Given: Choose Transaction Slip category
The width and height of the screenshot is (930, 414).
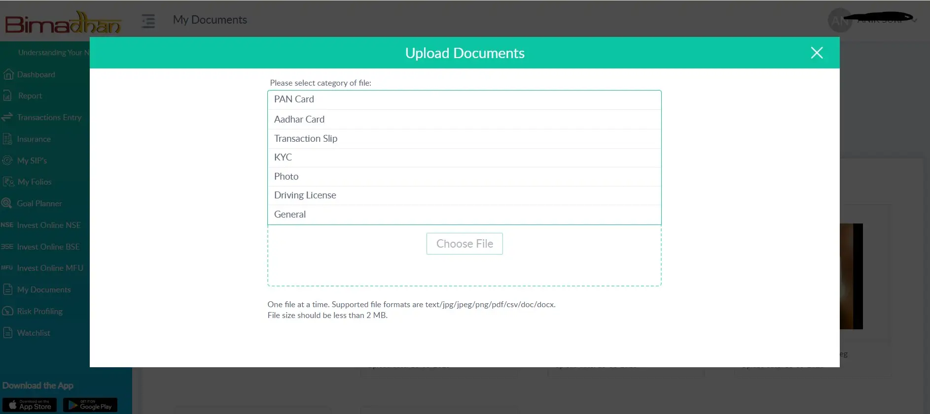Looking at the screenshot, I should 464,138.
